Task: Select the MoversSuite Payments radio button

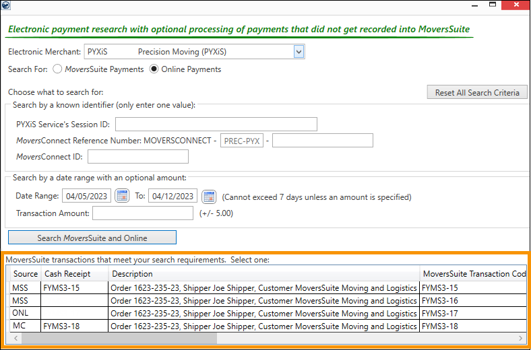Action: point(57,69)
